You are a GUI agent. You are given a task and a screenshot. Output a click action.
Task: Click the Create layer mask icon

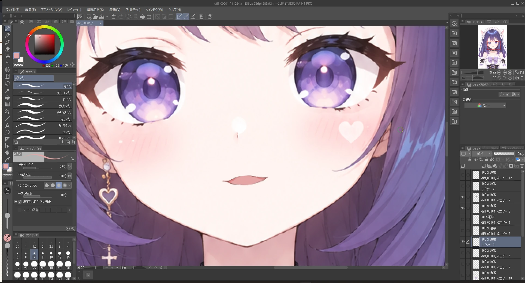(511, 166)
